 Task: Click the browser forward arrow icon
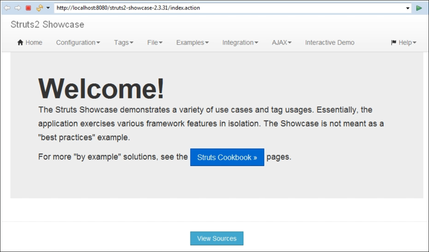[18, 8]
